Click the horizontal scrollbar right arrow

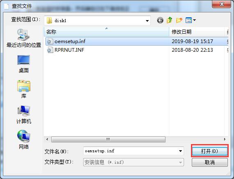click(x=225, y=139)
